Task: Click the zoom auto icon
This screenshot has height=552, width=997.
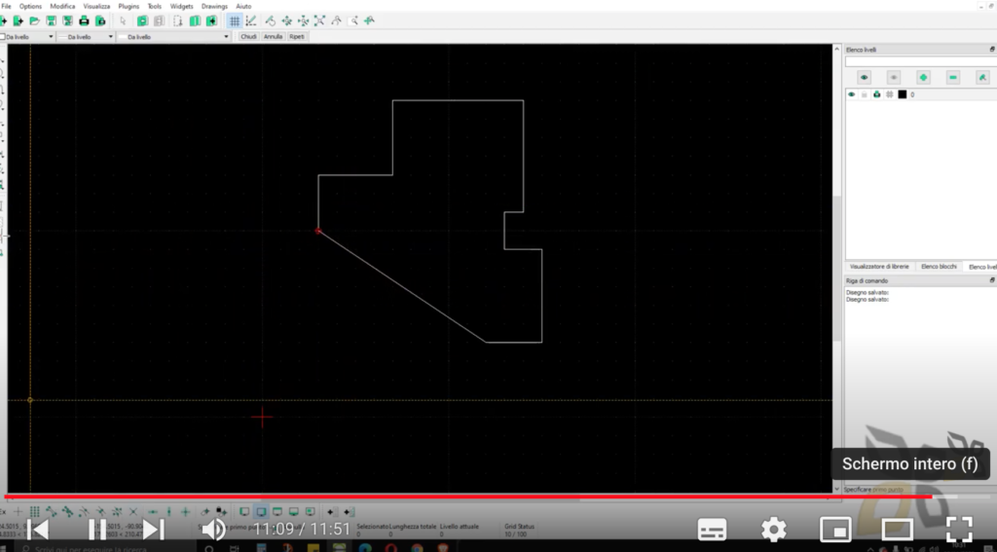Action: [x=319, y=21]
